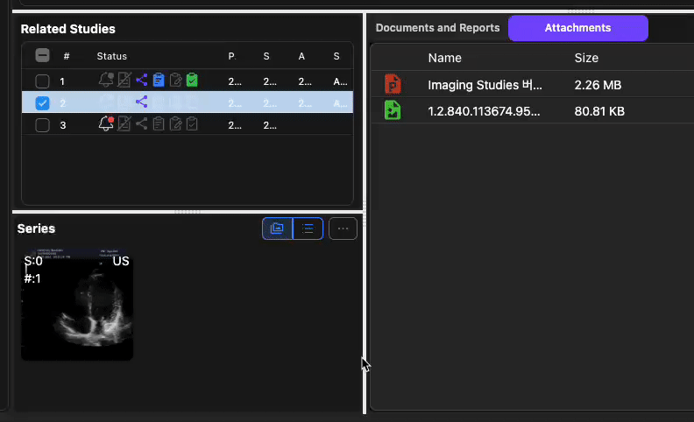This screenshot has width=694, height=422.
Task: Click the bell alert icon in study row 3
Action: (106, 124)
